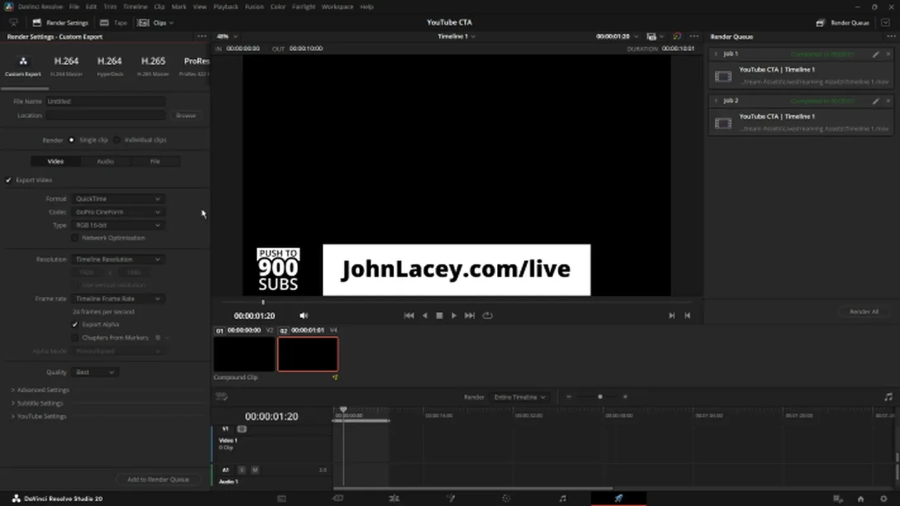Choose the H.264 Master preset
Viewport: 900px width, 506px height.
(66, 66)
